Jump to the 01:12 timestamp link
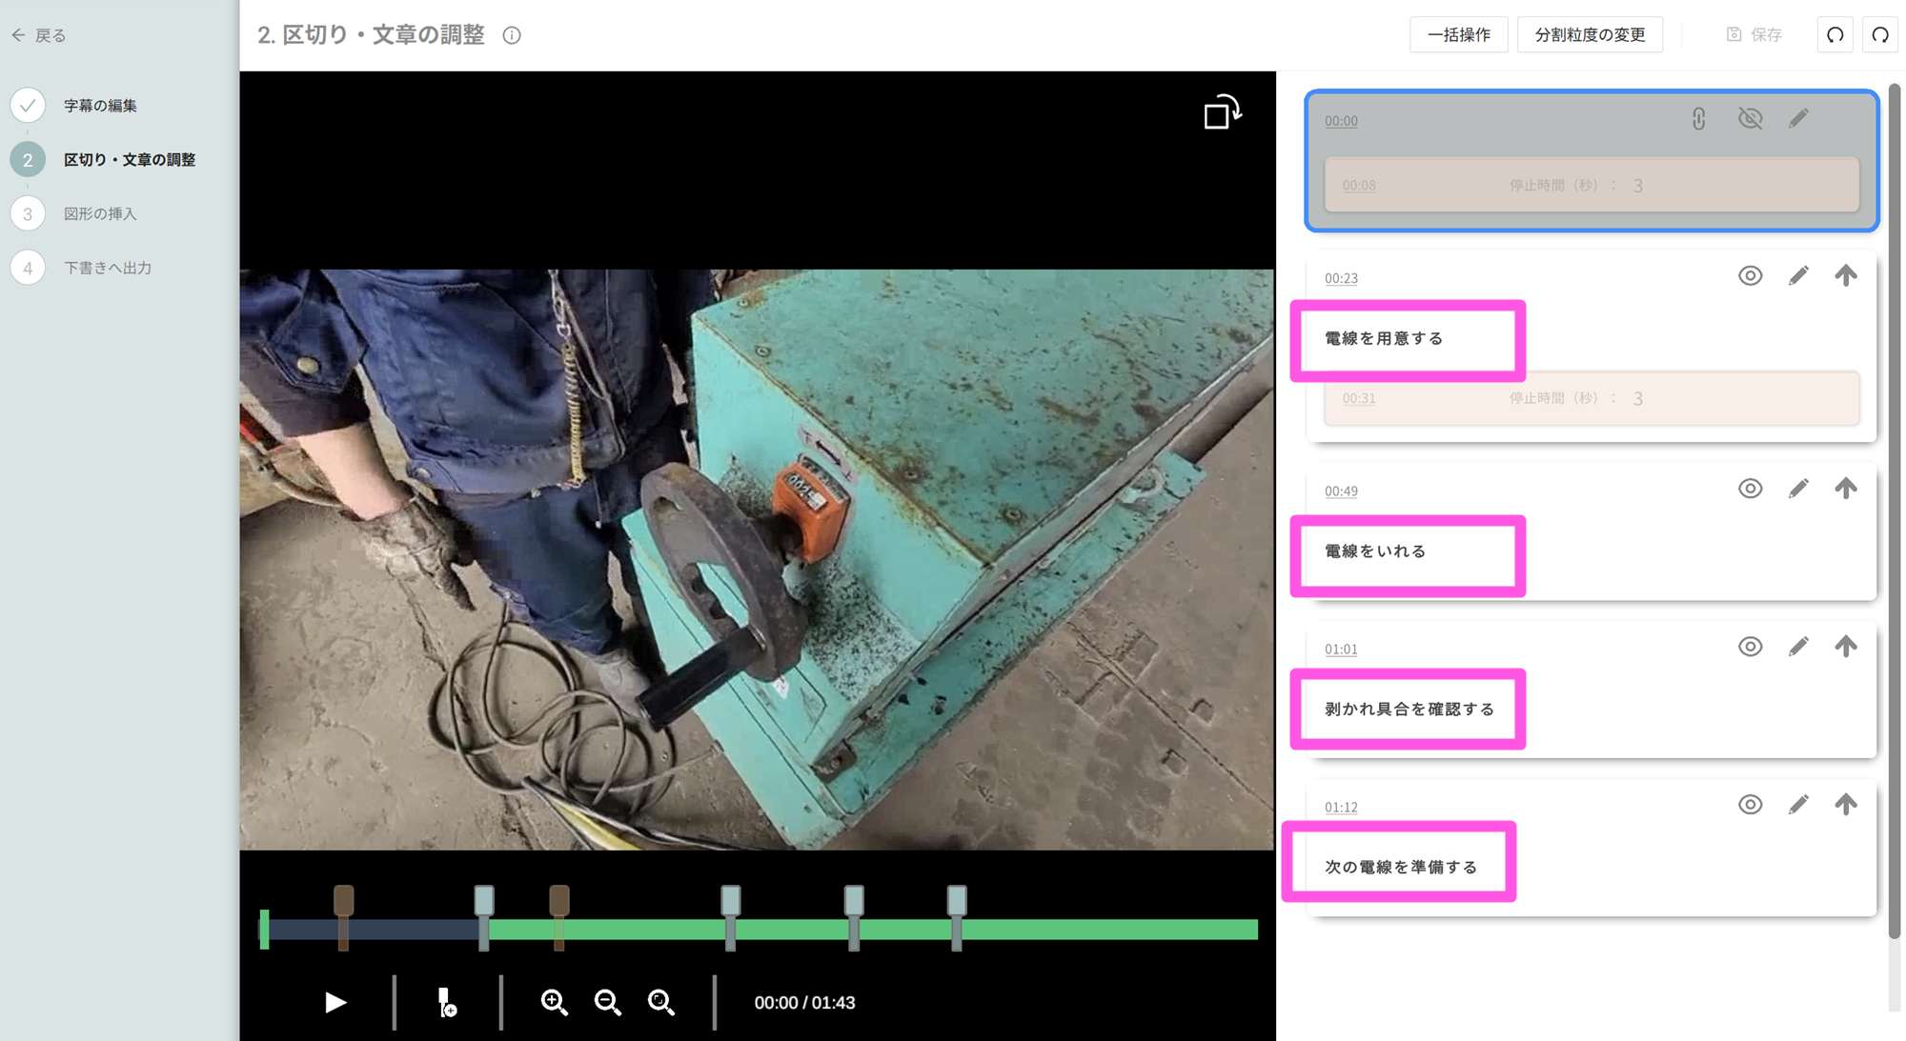This screenshot has width=1906, height=1041. (1341, 807)
